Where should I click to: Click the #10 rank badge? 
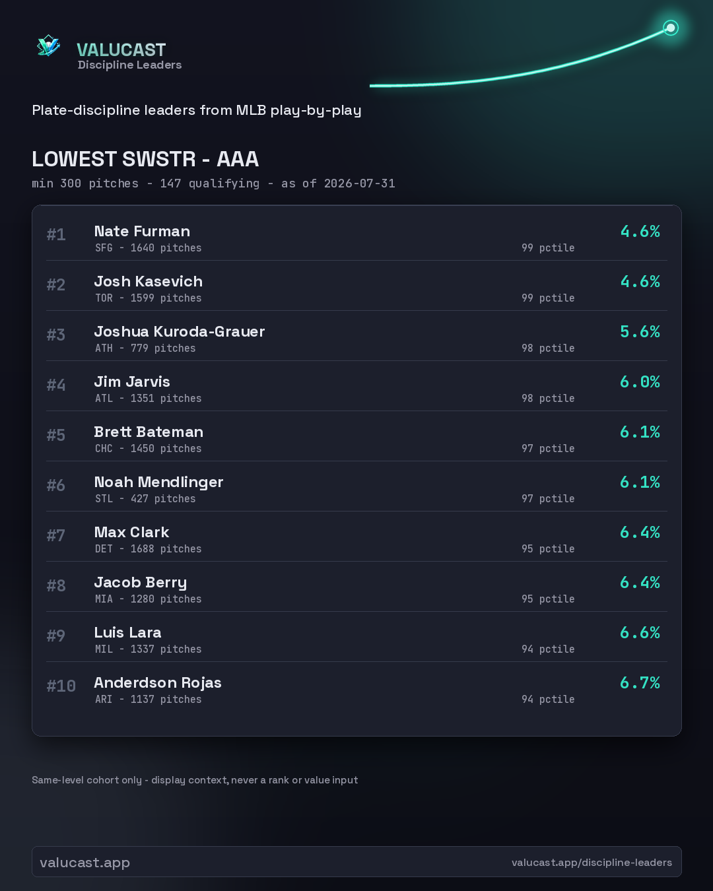[x=61, y=686]
